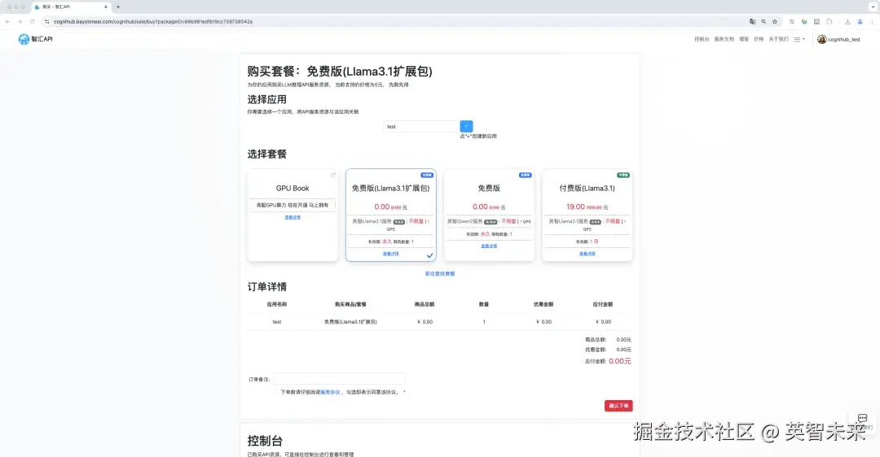The image size is (880, 457).
Task: Click the 智汇API logo in header
Action: pyautogui.click(x=35, y=39)
